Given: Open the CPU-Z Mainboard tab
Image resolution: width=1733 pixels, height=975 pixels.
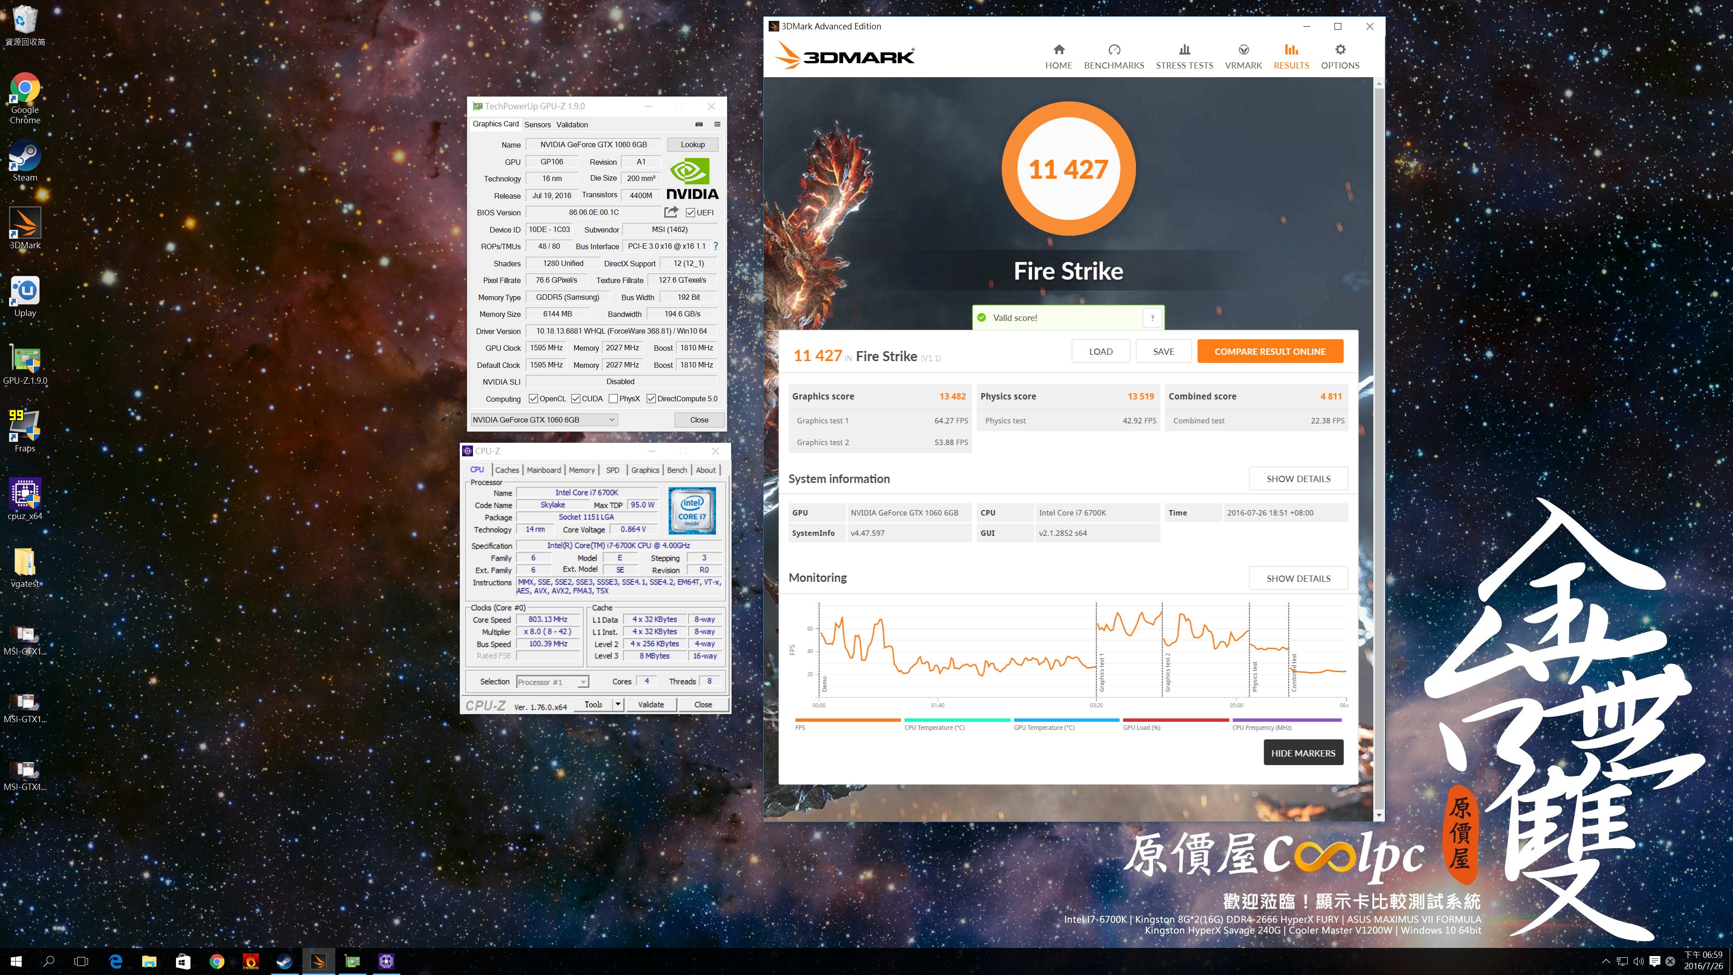Looking at the screenshot, I should tap(543, 470).
